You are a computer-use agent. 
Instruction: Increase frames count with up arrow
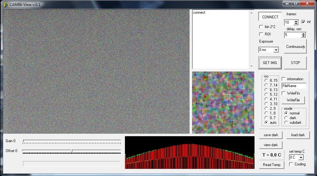[296, 21]
